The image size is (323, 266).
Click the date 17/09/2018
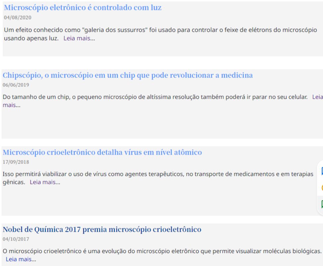coord(16,162)
